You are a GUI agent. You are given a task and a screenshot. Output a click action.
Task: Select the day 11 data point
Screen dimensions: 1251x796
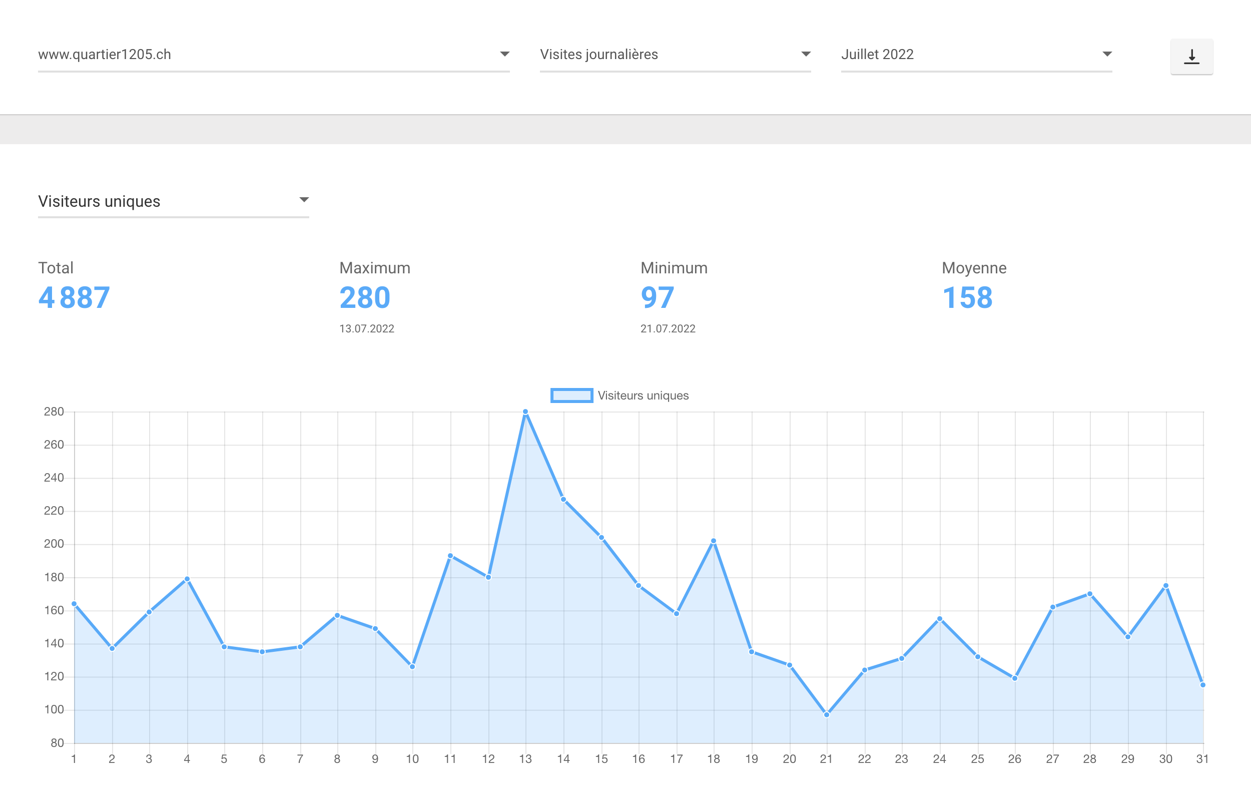pos(450,556)
